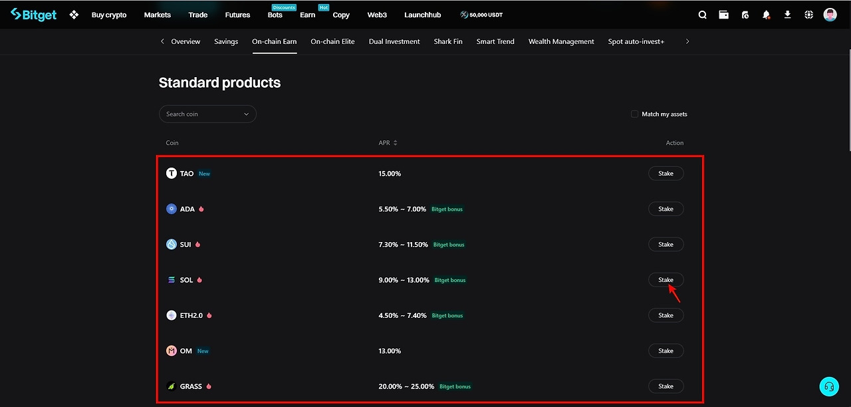This screenshot has width=851, height=407.
Task: Click the Bitget bonus tag on SOL row
Action: [450, 280]
